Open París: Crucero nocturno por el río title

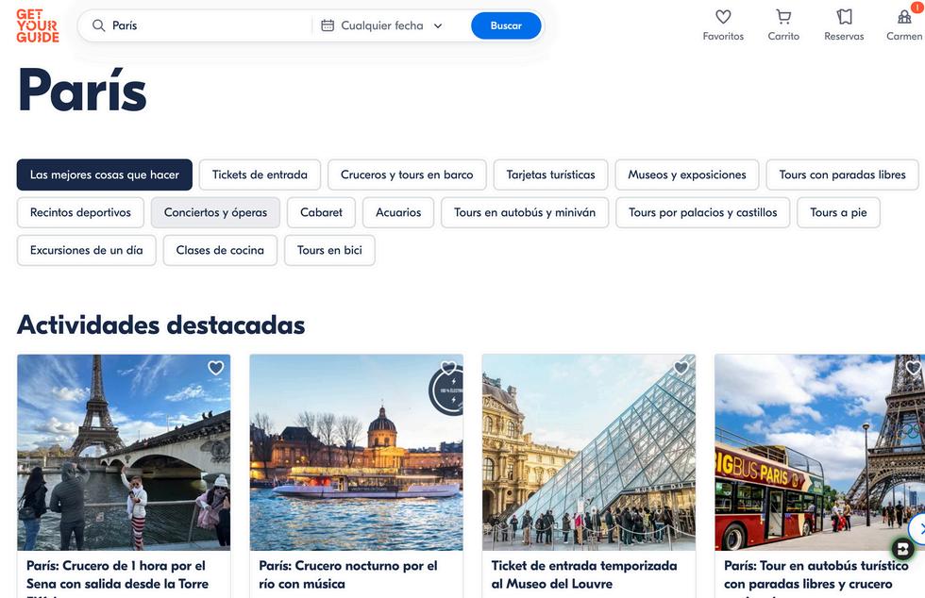click(348, 574)
